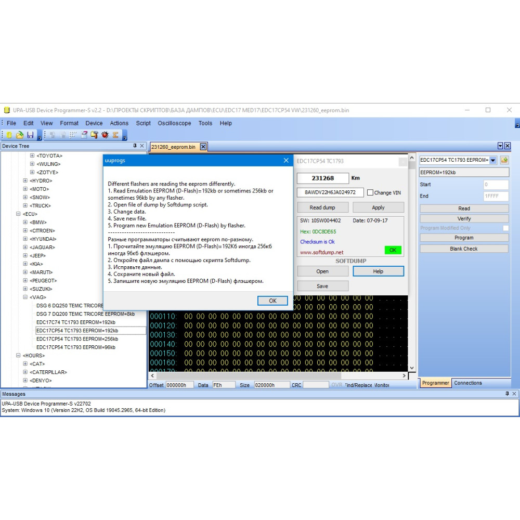
Task: Pin the Messages panel
Action: coord(507,394)
